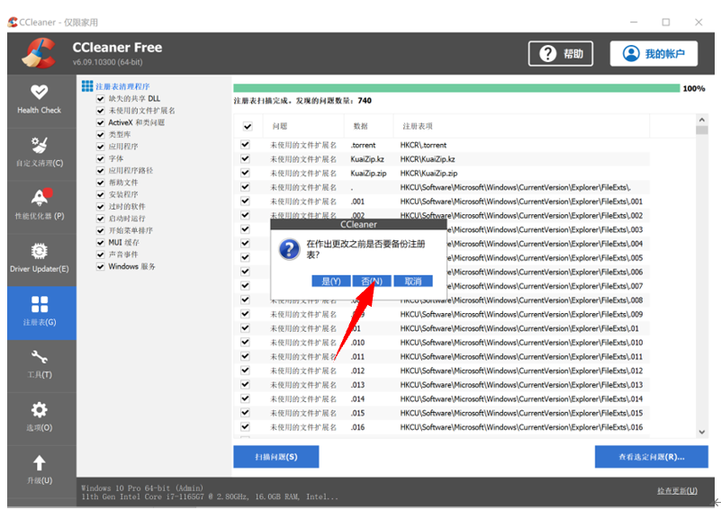This screenshot has height=510, width=721.
Task: Uncheck Missing Shared DLLs (缺失的共享 DLL)
Action: point(100,99)
